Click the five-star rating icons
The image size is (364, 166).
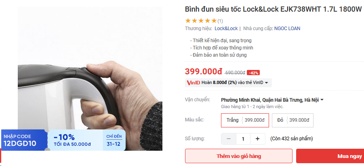pos(200,21)
